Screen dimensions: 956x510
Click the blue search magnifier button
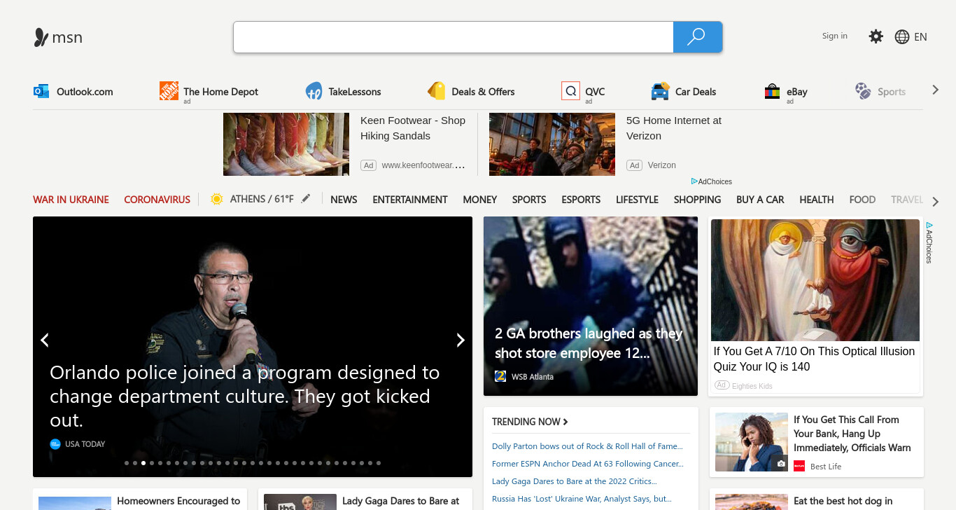click(x=697, y=37)
